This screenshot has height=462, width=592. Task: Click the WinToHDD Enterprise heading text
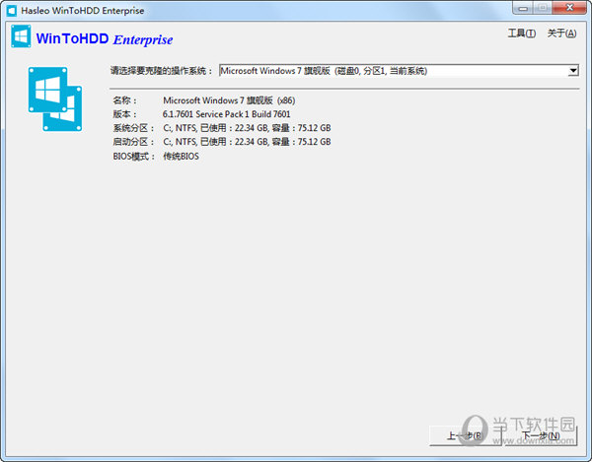click(105, 38)
